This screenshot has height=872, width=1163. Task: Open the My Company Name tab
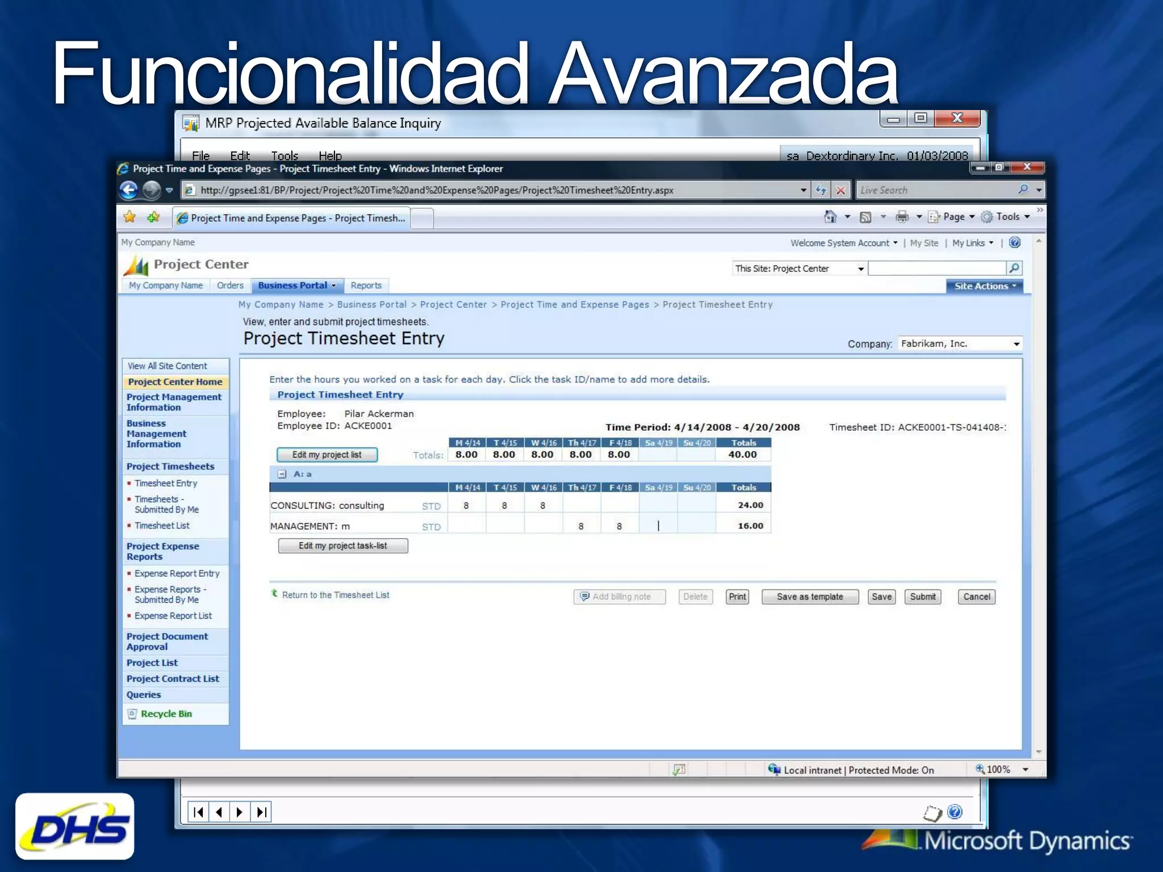(166, 286)
